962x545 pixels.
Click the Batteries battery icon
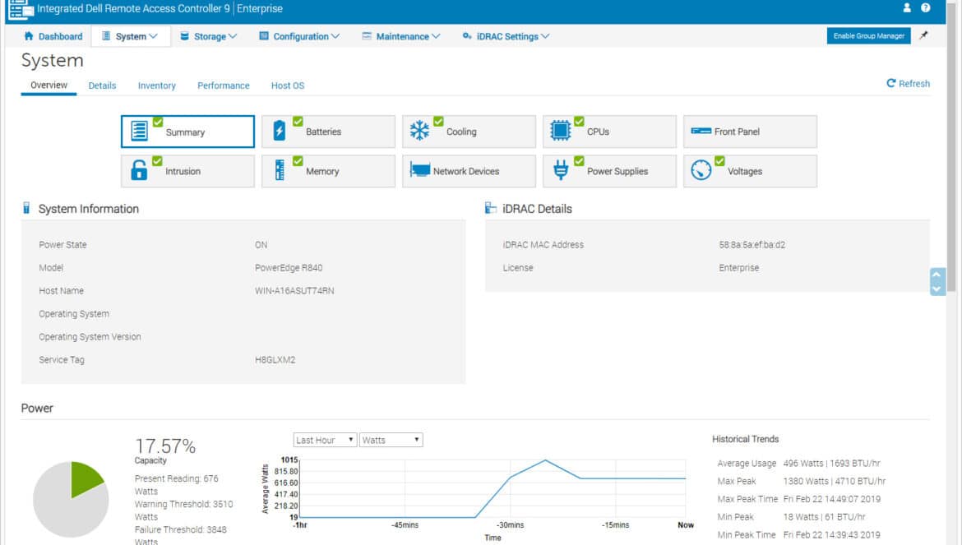point(280,131)
